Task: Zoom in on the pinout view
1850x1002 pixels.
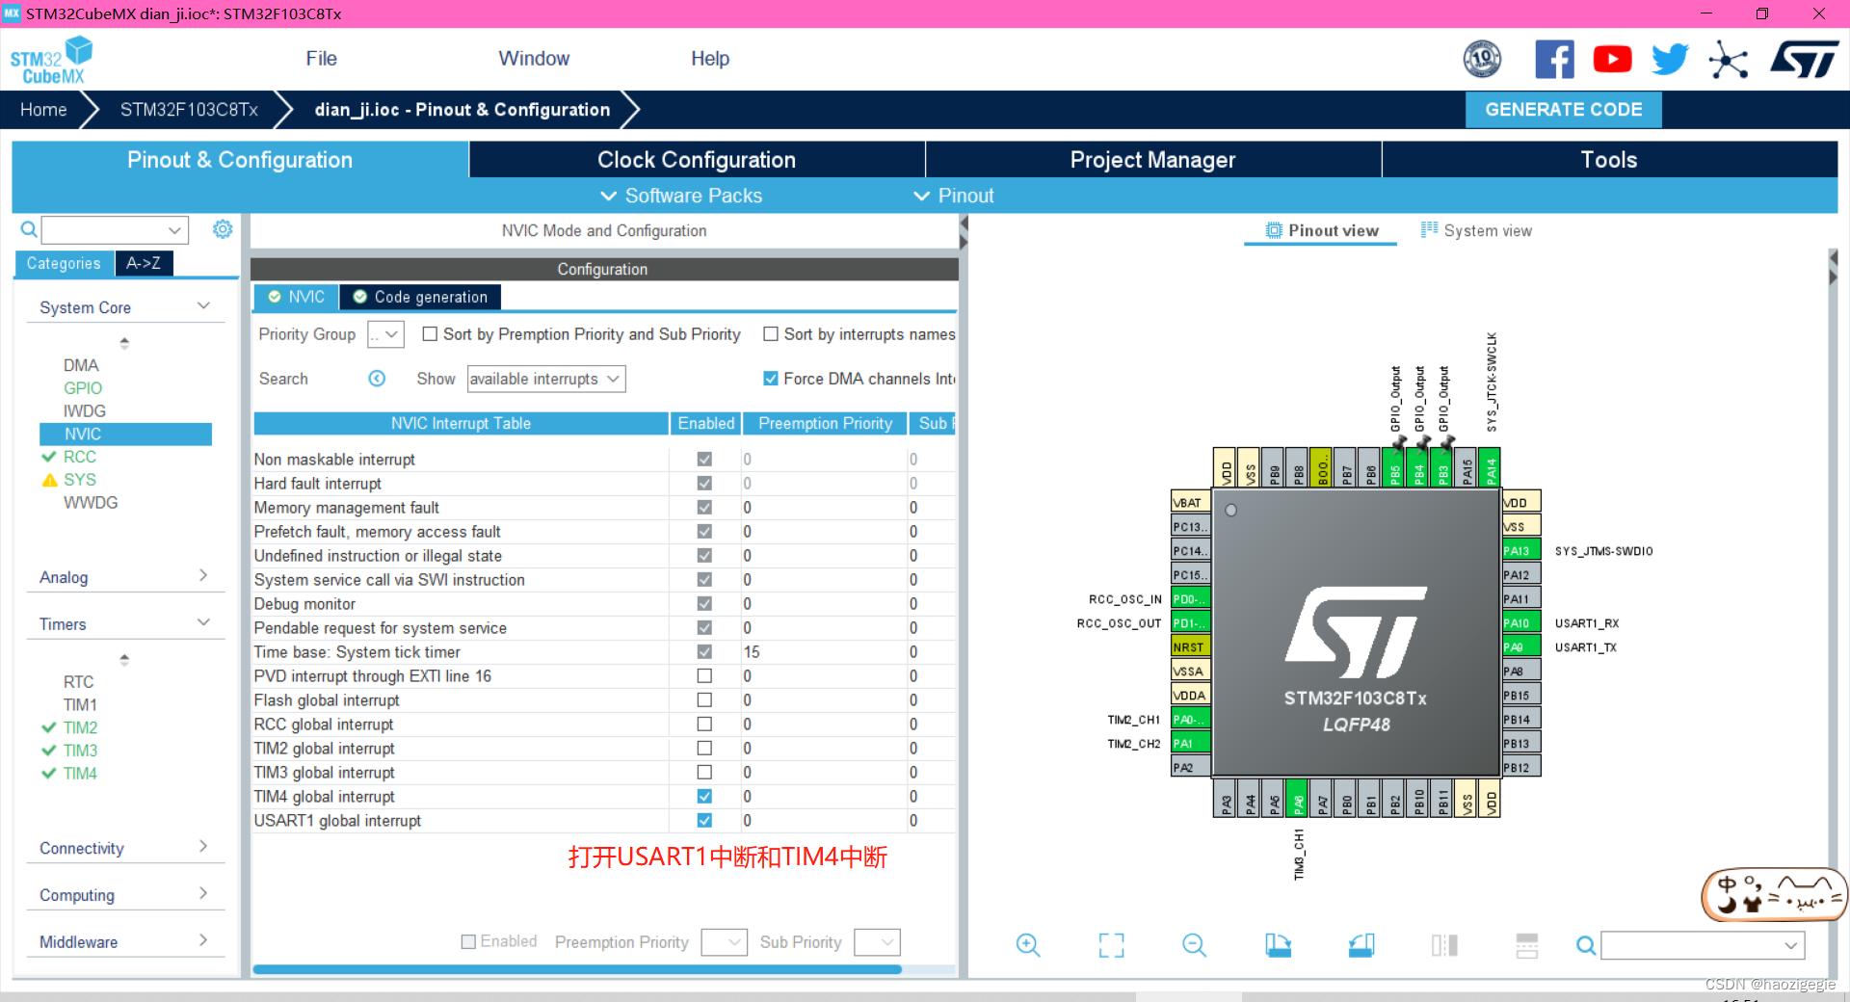Action: click(x=1028, y=945)
